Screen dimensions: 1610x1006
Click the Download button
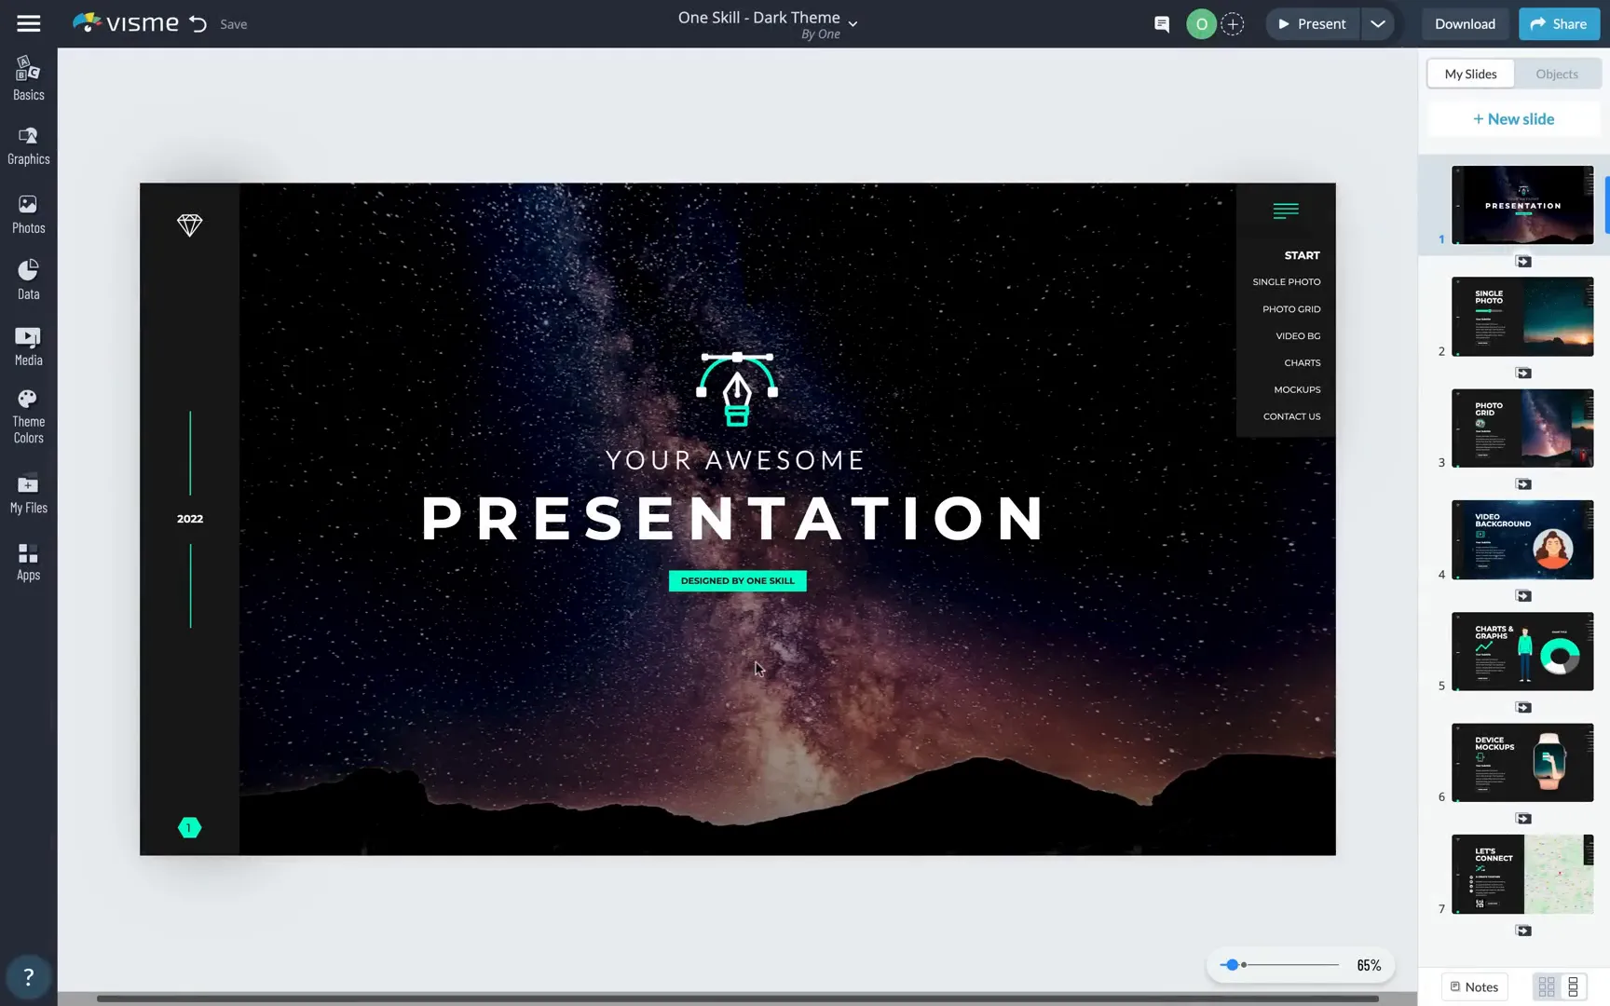pos(1465,23)
